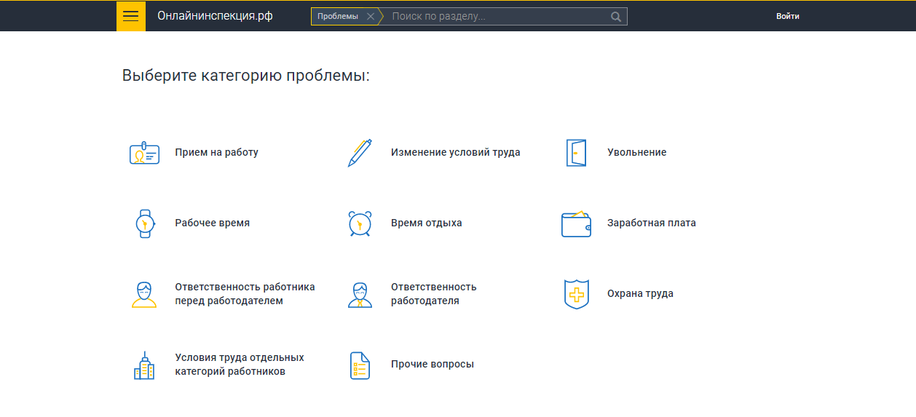Click the checklist document icon for other questions

[360, 365]
